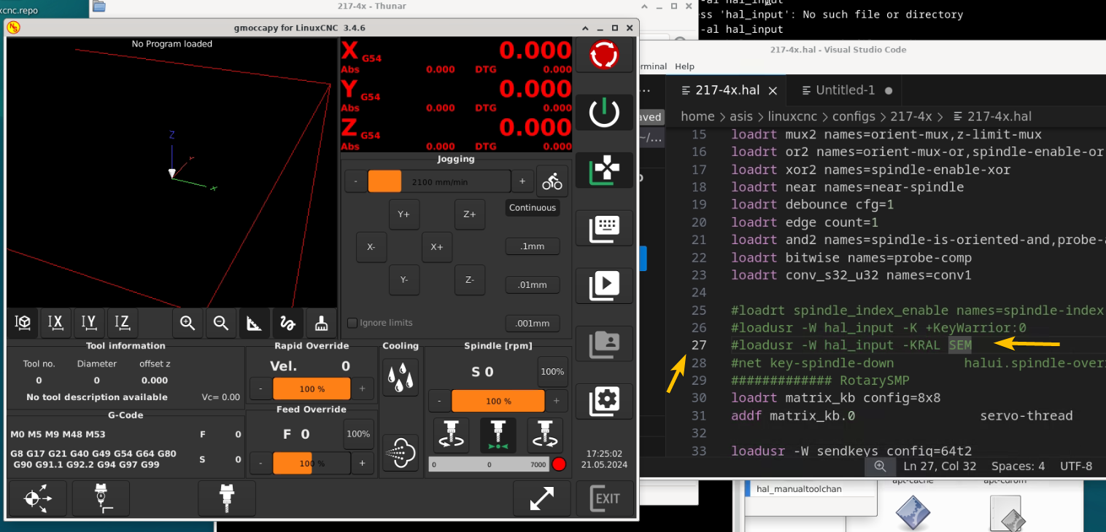Reset spindle override with its 100% button
The height and width of the screenshot is (532, 1106).
pyautogui.click(x=552, y=372)
